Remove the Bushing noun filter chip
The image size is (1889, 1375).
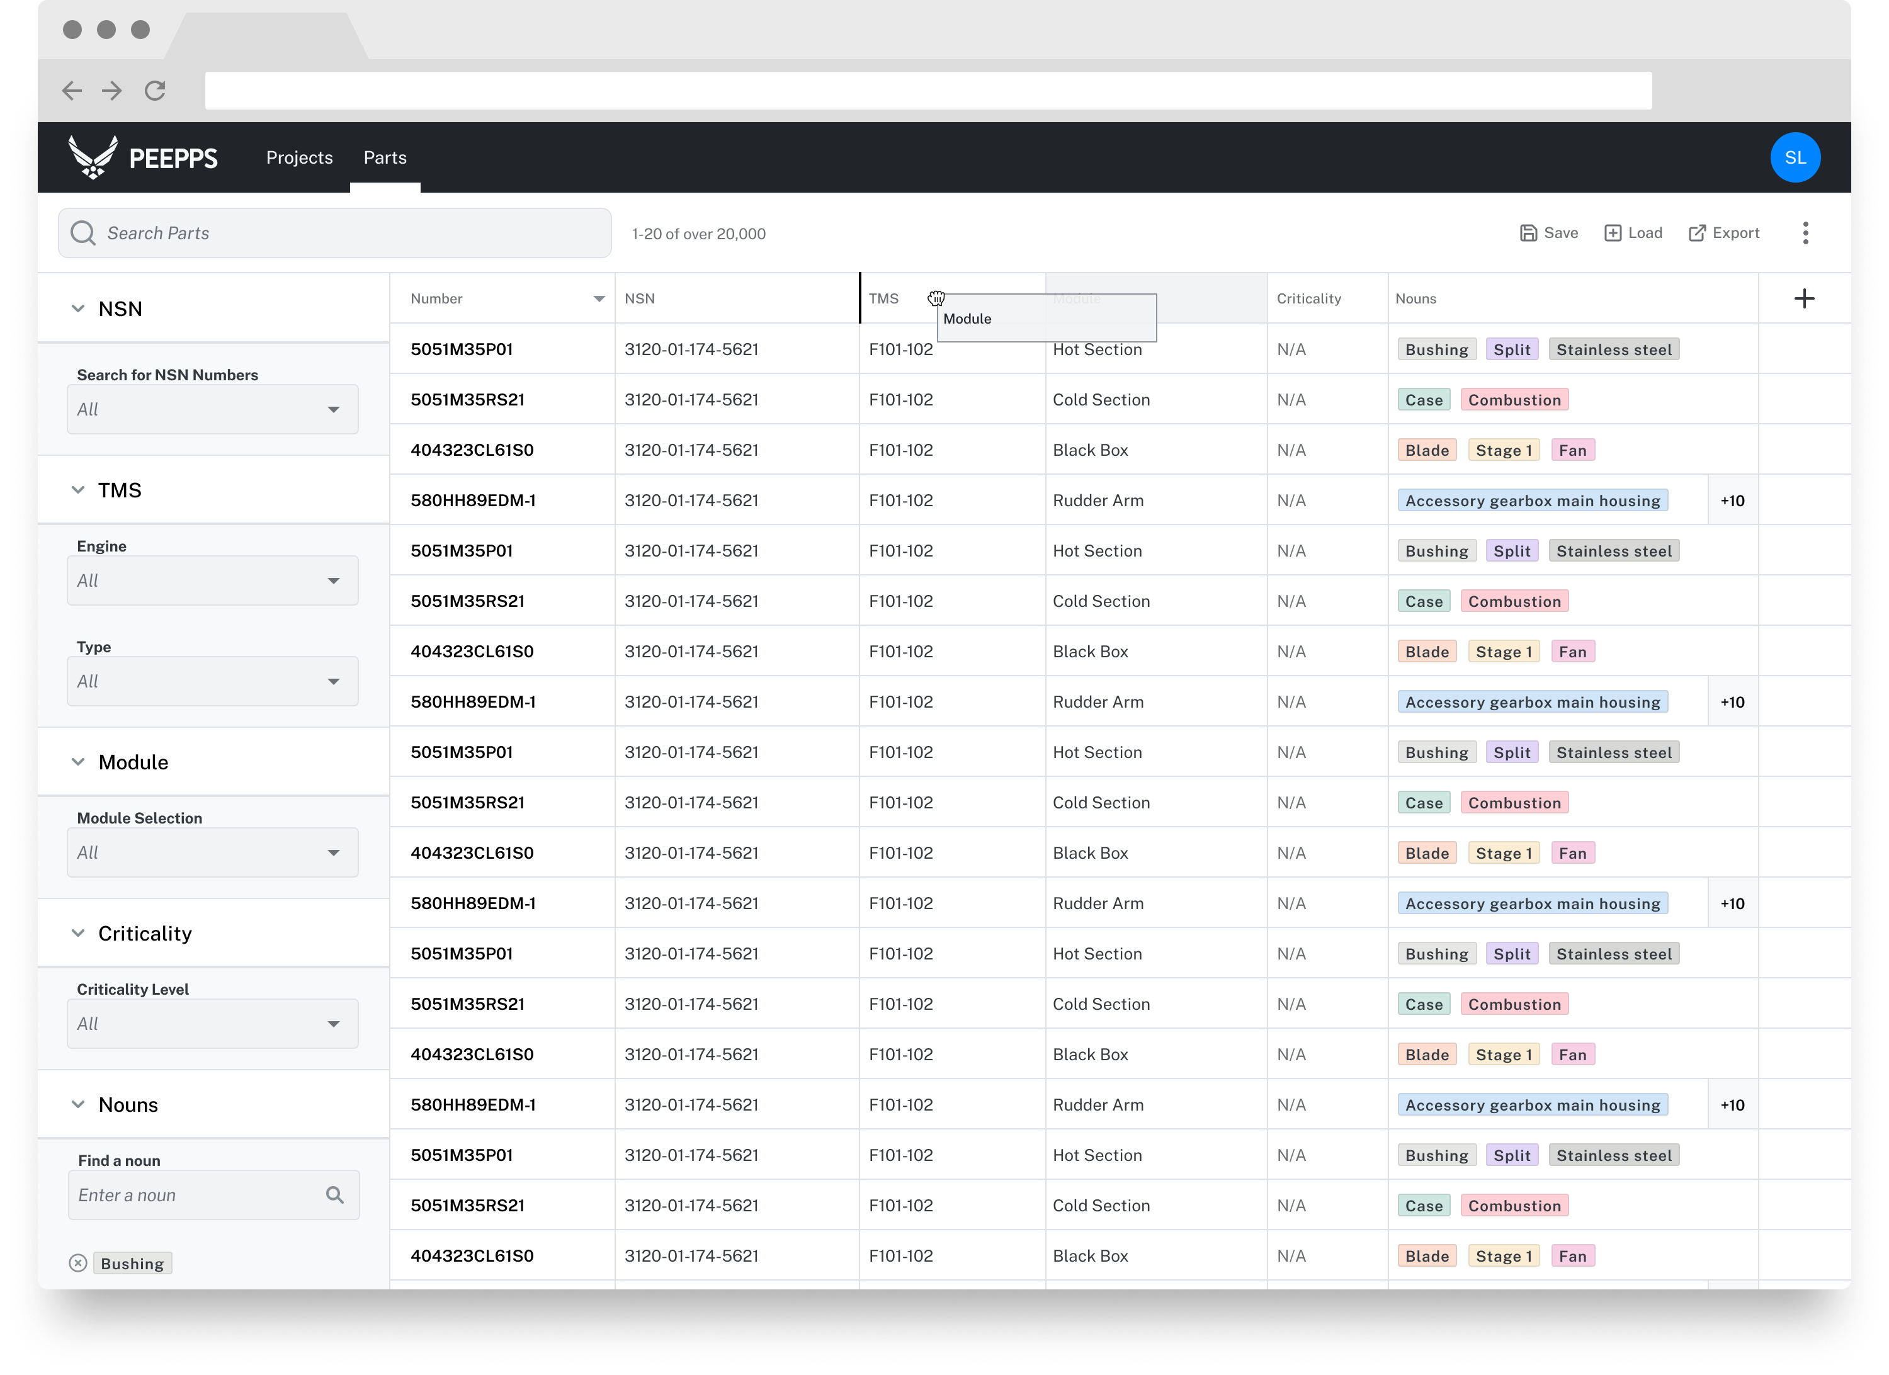coord(78,1264)
